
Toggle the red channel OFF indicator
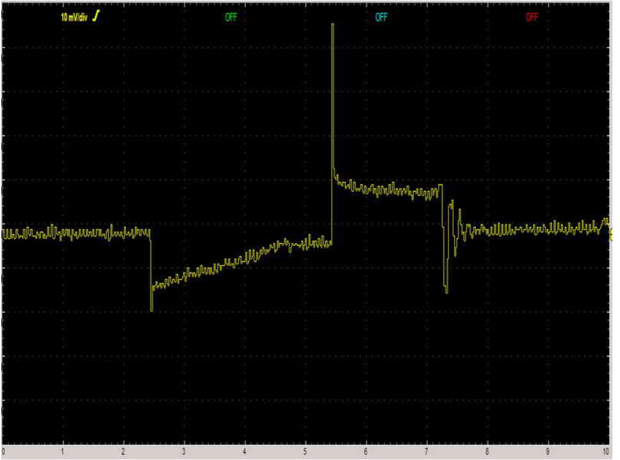(532, 18)
